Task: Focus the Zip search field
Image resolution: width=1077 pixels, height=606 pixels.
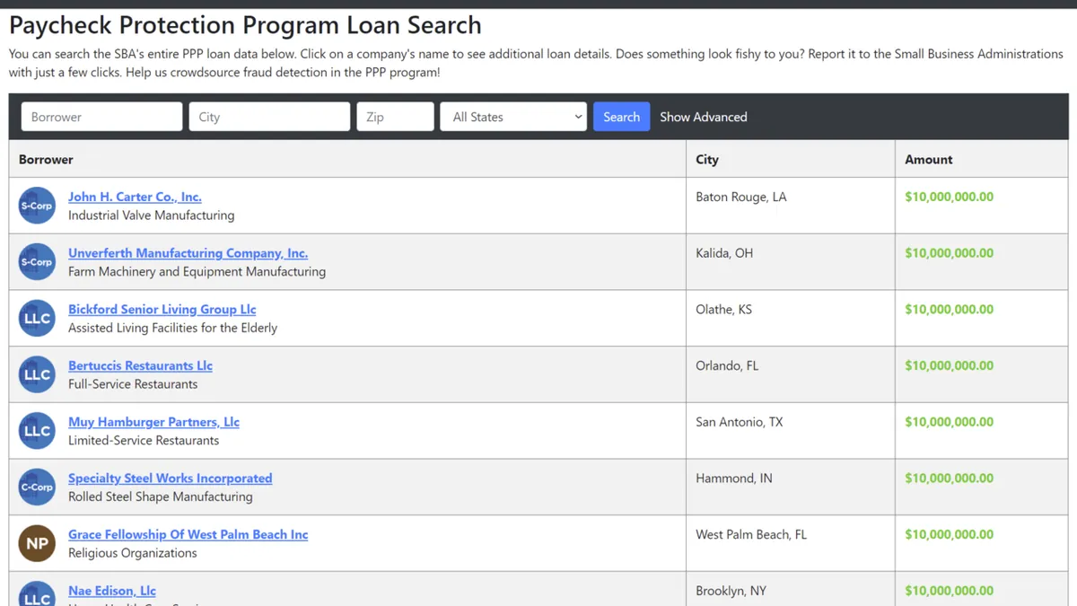Action: point(395,117)
